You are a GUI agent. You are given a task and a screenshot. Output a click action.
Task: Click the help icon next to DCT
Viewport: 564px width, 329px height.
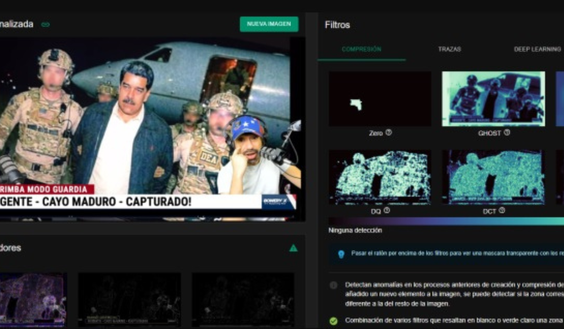[501, 211]
